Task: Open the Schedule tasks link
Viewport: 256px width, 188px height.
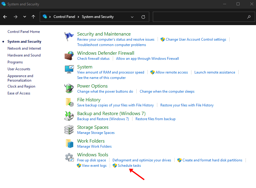Action: tap(129, 166)
